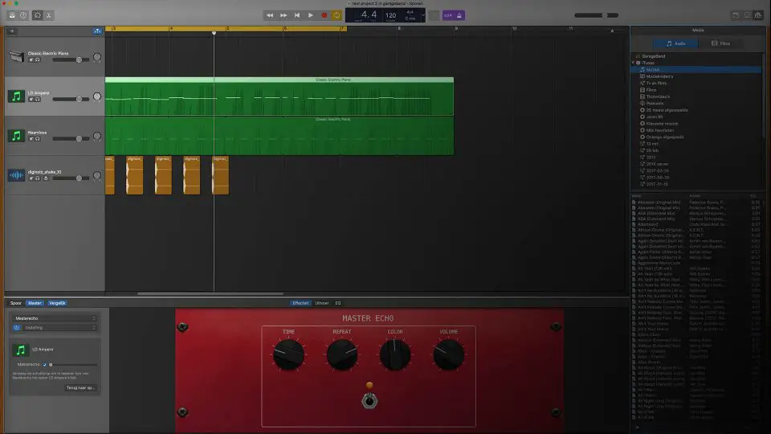
Task: Click the playhead marker on the ruler
Action: (x=214, y=32)
